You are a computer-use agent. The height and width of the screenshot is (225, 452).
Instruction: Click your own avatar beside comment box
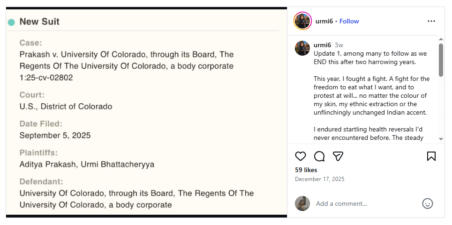point(302,203)
